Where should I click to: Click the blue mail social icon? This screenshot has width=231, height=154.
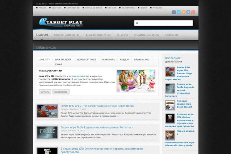188,12
